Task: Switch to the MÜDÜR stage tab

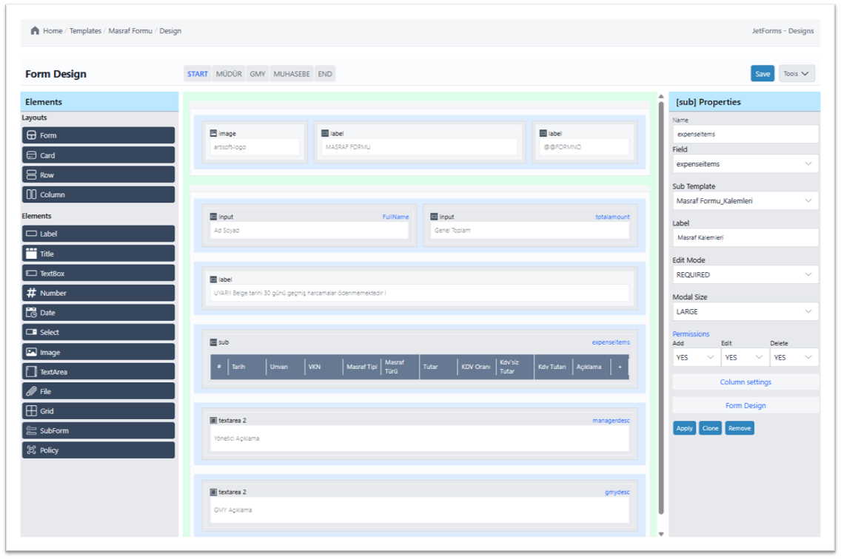Action: coord(229,74)
